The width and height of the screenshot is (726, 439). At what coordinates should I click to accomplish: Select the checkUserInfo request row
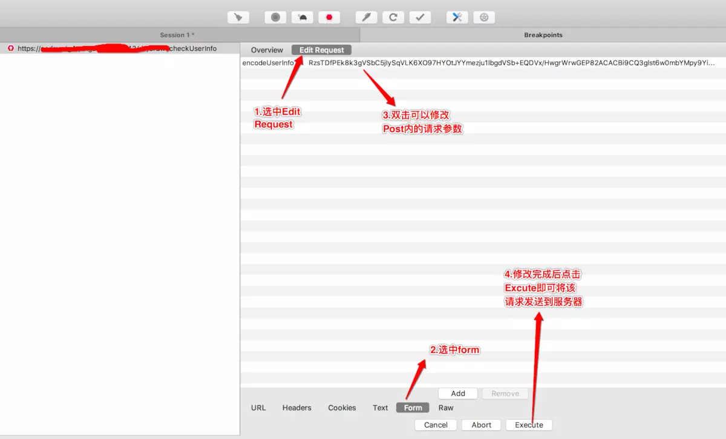pyautogui.click(x=120, y=48)
